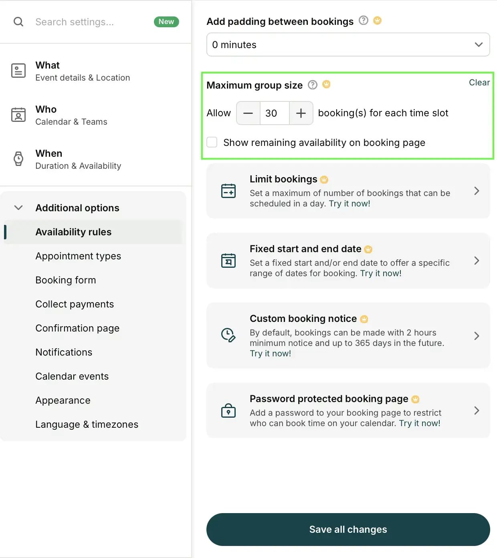Click the Search settings input field

coord(91,22)
